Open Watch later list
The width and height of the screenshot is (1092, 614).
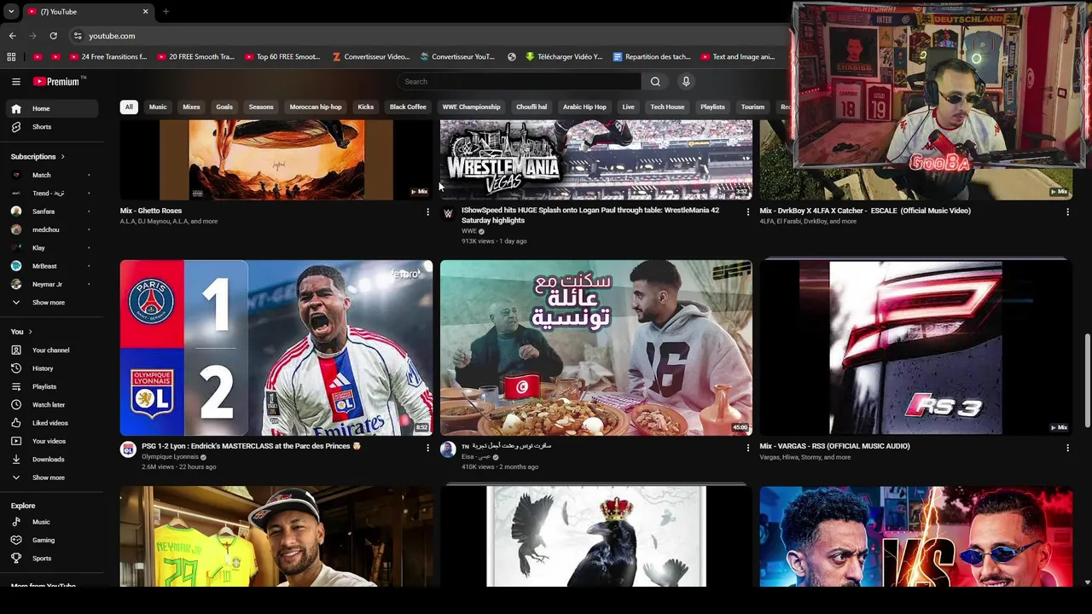tap(52, 404)
